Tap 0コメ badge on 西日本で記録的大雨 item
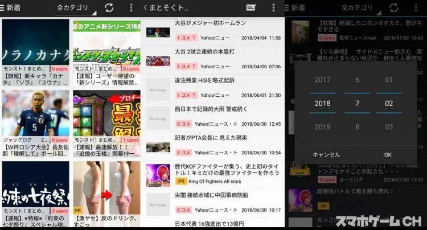Image resolution: width=427 pixels, height=230 pixels. [x=183, y=124]
